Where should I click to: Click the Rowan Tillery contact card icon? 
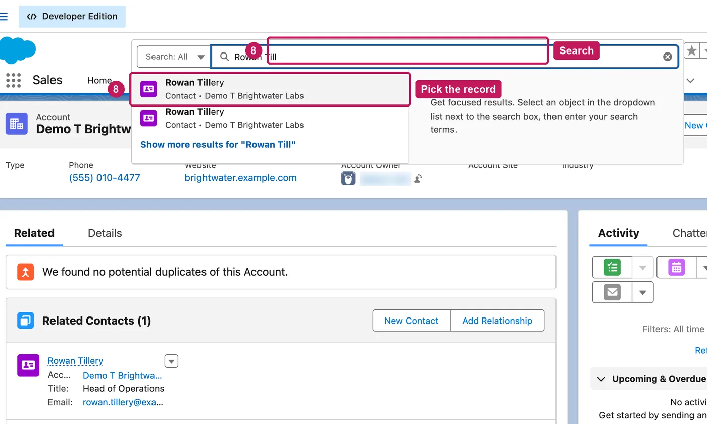28,365
